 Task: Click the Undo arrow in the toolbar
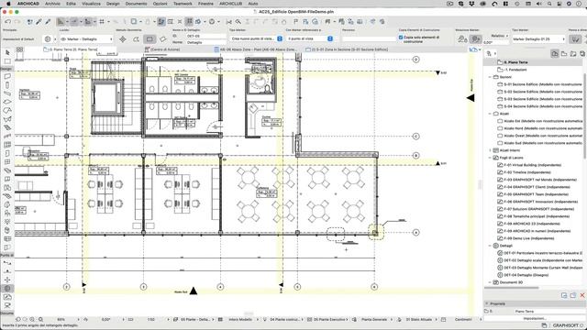[x=8, y=22]
